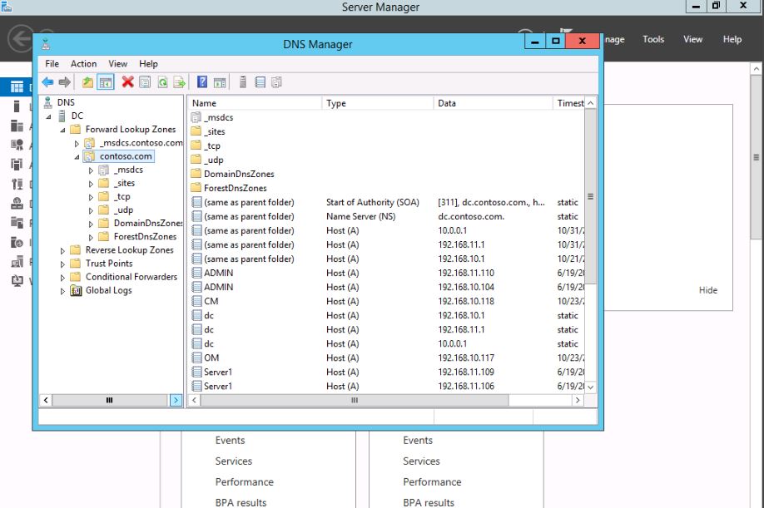Click the record list scroll-down arrow
Image resolution: width=764 pixels, height=508 pixels.
[x=591, y=387]
